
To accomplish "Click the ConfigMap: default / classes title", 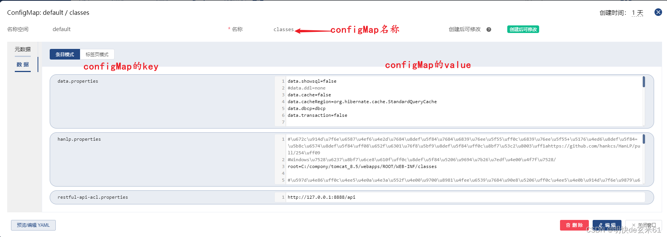I will (48, 13).
